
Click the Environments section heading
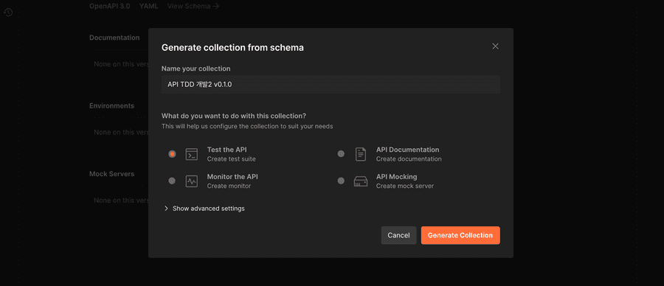click(112, 105)
